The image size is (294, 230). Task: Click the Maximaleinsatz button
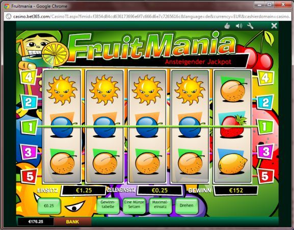(160, 205)
